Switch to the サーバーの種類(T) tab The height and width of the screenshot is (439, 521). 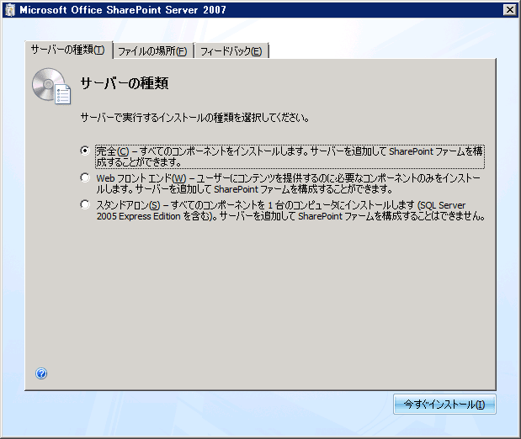(x=68, y=50)
